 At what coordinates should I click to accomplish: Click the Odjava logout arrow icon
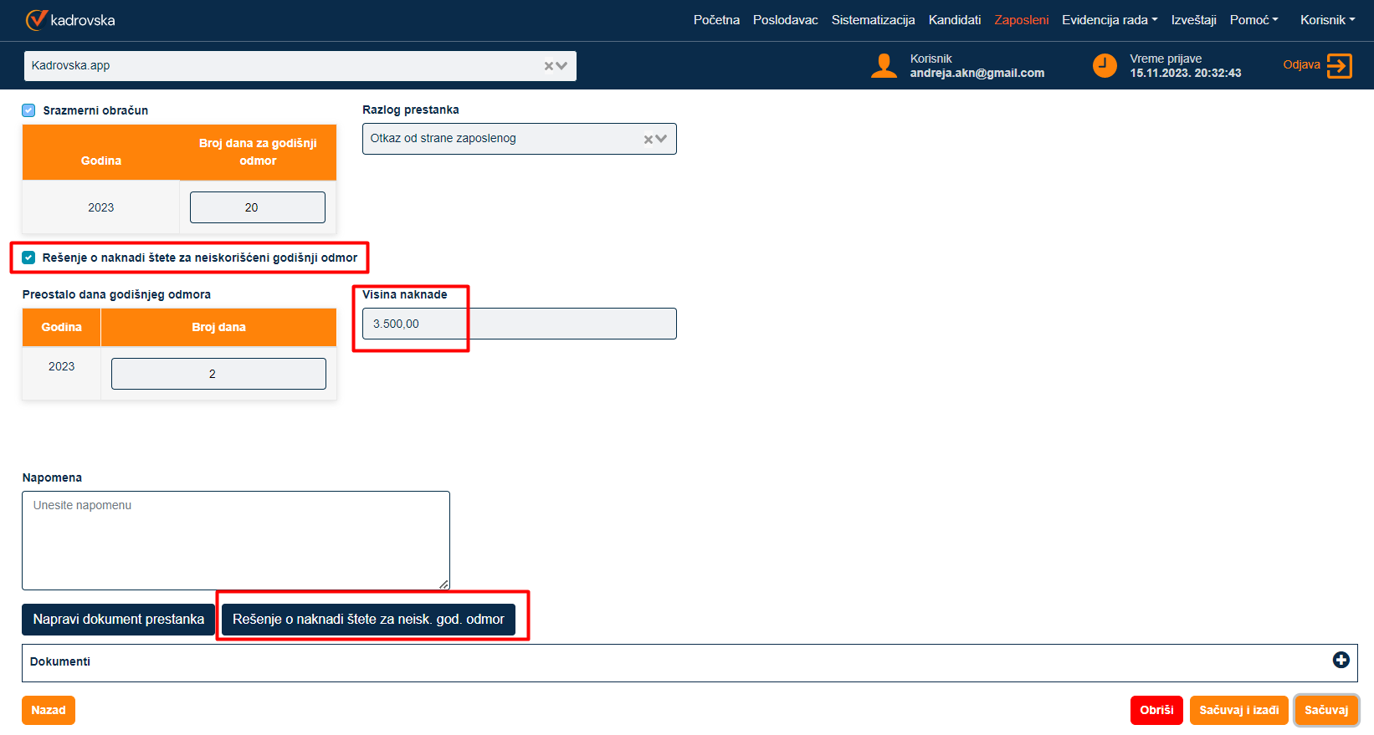tap(1339, 66)
